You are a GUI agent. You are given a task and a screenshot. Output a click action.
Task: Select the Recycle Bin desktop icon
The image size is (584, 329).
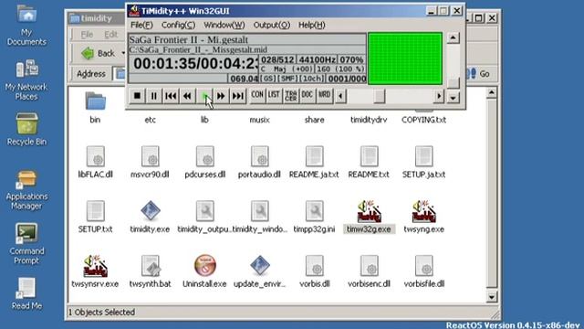pyautogui.click(x=26, y=130)
